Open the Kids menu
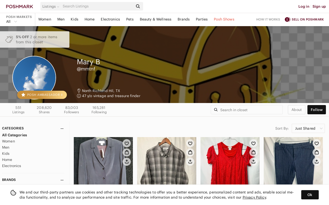The height and width of the screenshot is (205, 329). (x=75, y=19)
